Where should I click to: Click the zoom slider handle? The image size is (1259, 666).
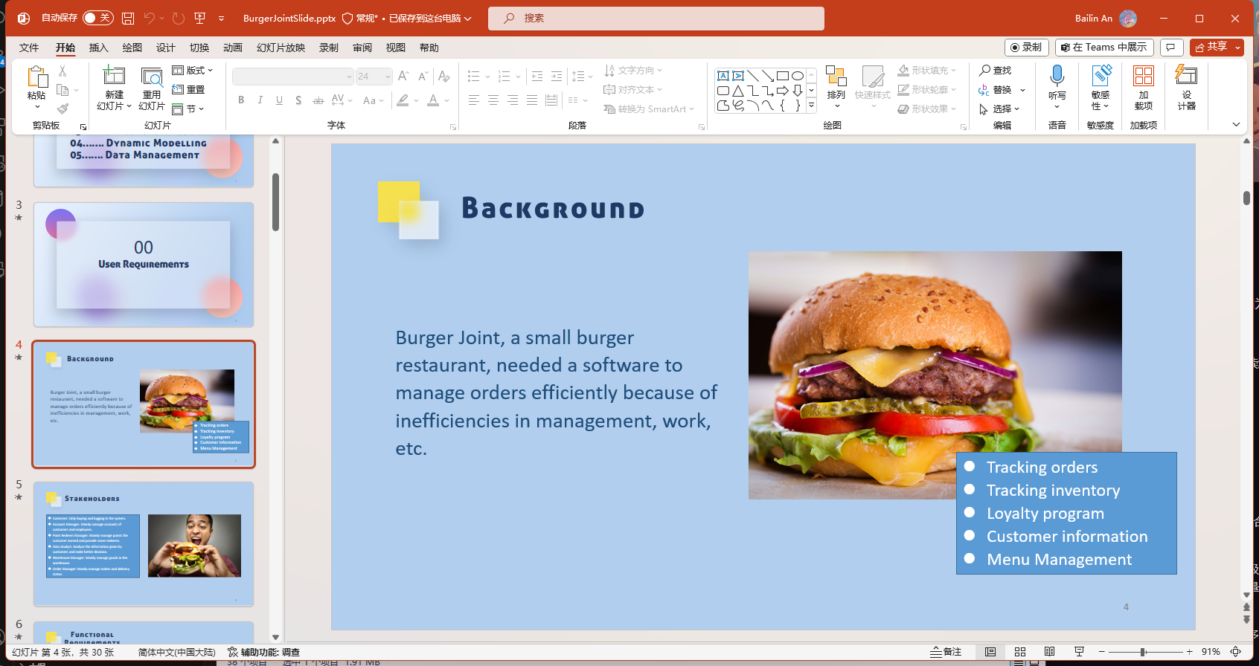1142,652
